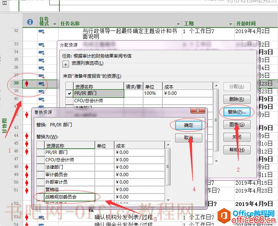278x226 pixels.
Task: Select 外部审计员 in the replace-with list
Action: 69,182
